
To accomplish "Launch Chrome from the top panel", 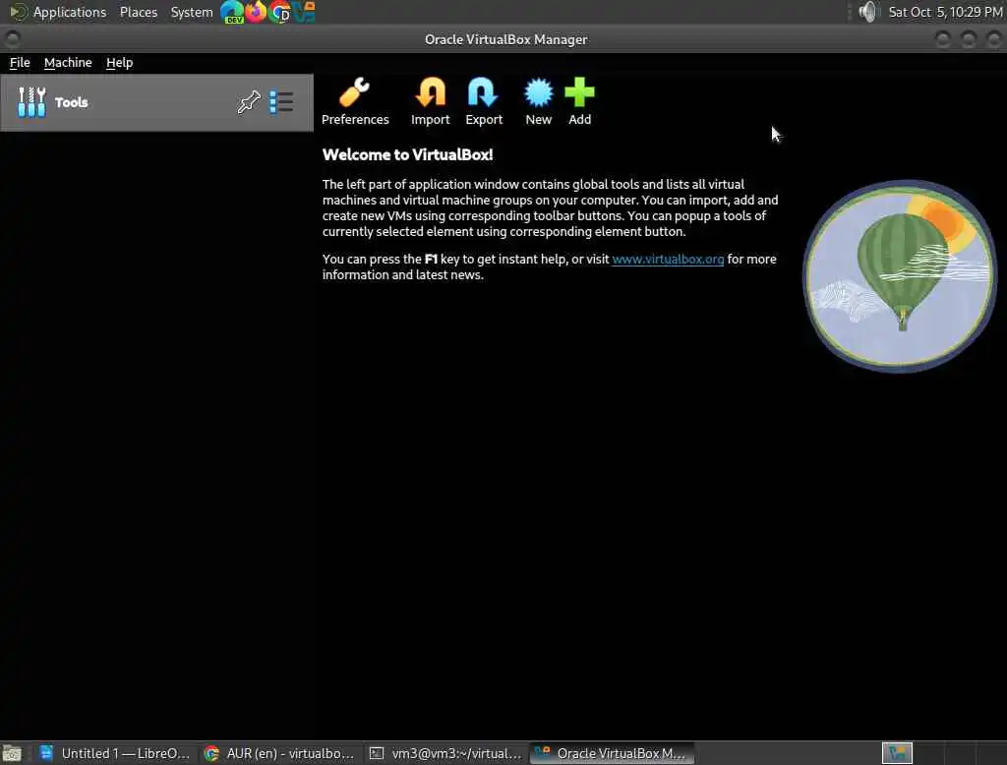I will pyautogui.click(x=279, y=12).
